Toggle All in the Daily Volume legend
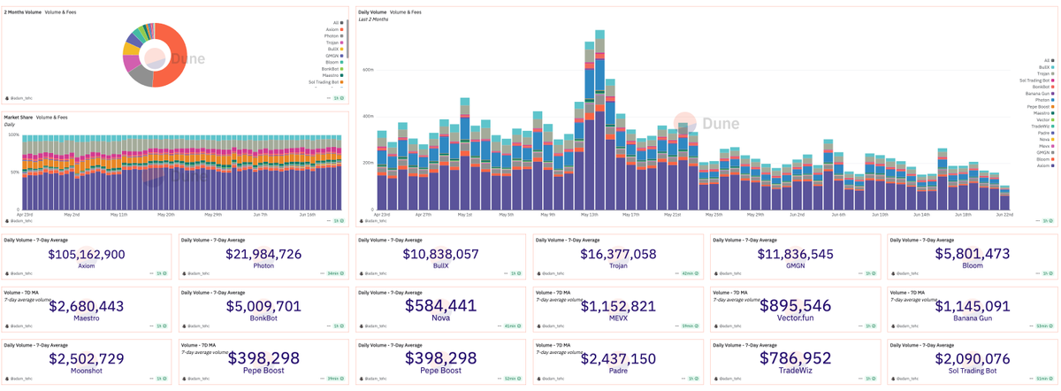This screenshot has height=391, width=1061. [1050, 60]
